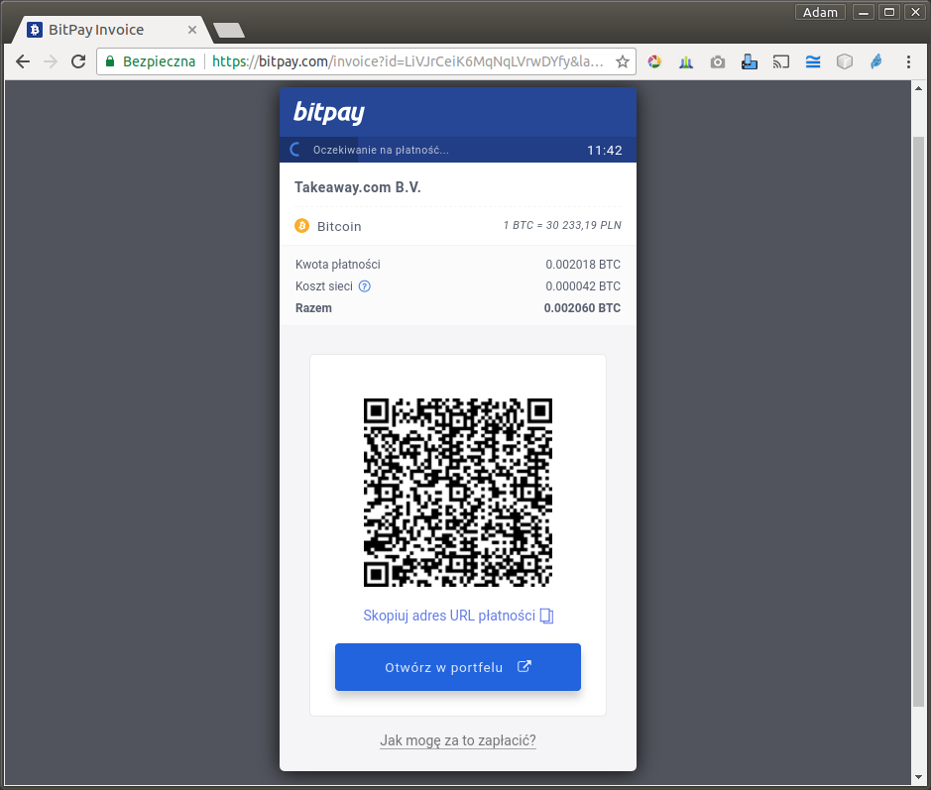Click 'Skopiuj adres URL płatności' link

[x=449, y=616]
